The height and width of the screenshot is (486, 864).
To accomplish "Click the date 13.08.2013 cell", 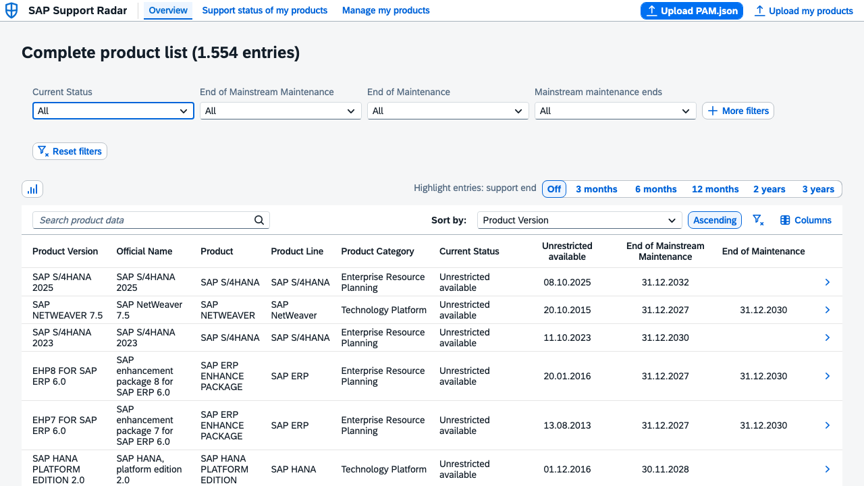I will [567, 425].
